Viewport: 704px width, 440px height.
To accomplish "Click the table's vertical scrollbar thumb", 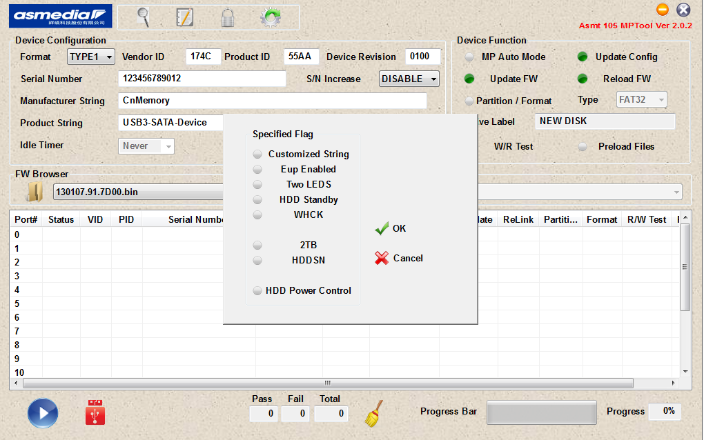I will (x=685, y=267).
